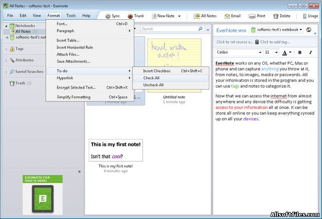This screenshot has height=219, width=322.
Task: Click to set source URL field
Action: click(235, 42)
